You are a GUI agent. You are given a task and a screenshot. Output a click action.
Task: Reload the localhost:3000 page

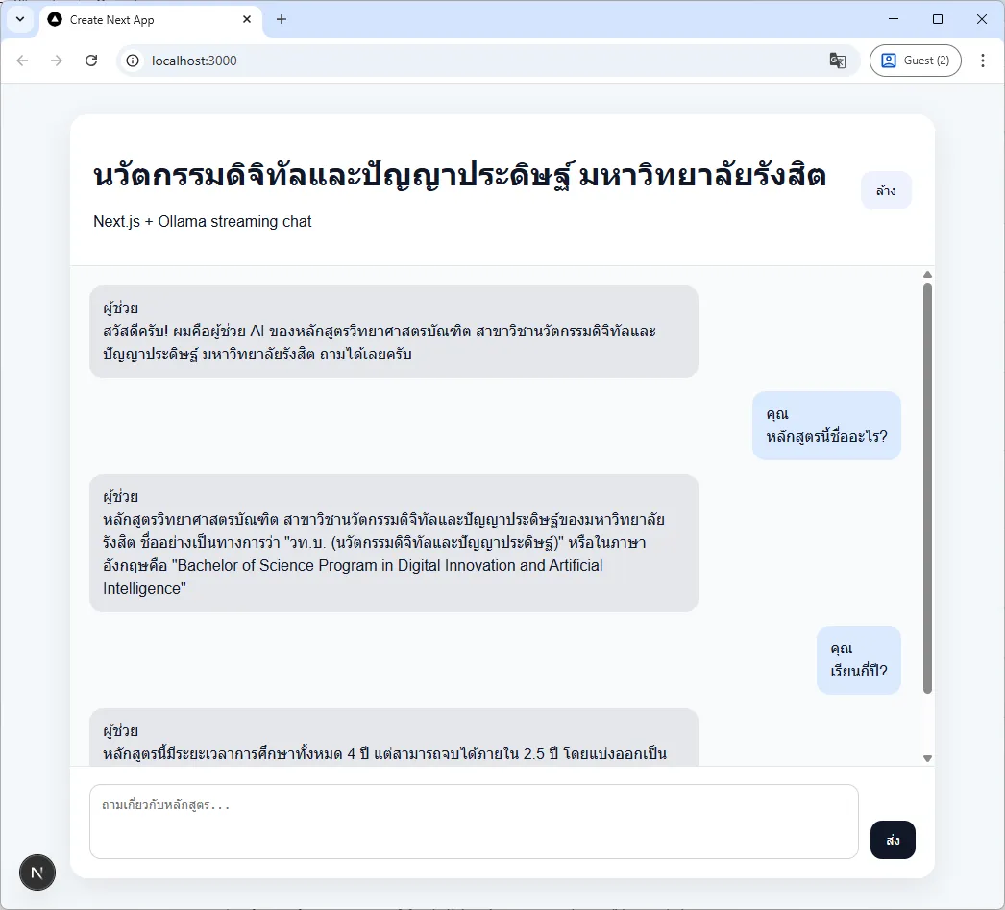pyautogui.click(x=91, y=60)
